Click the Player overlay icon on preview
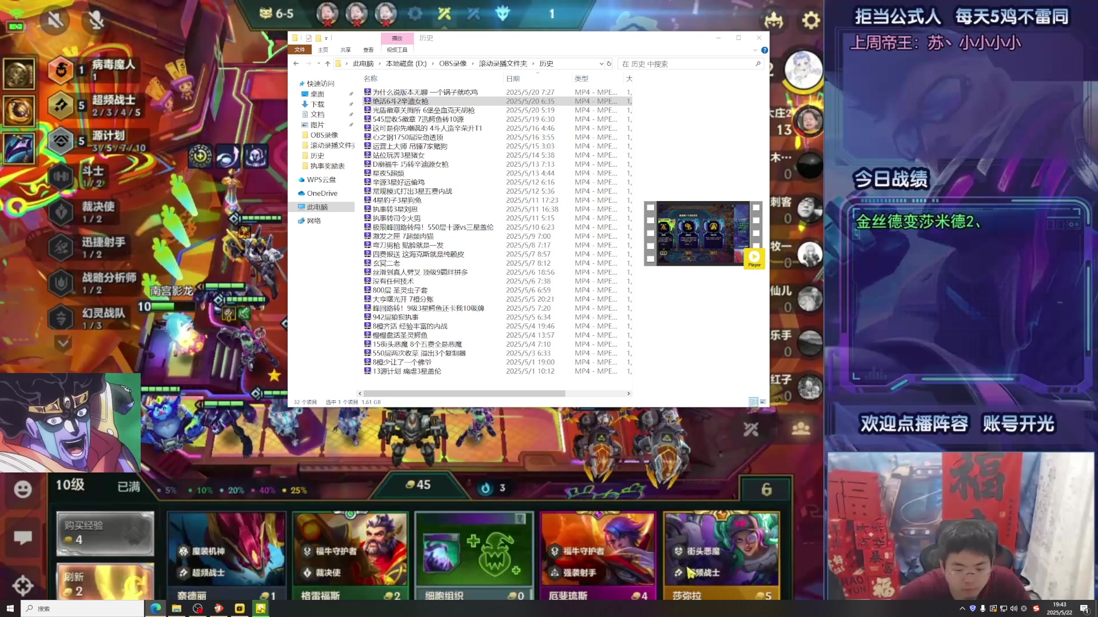The height and width of the screenshot is (617, 1098). [754, 258]
